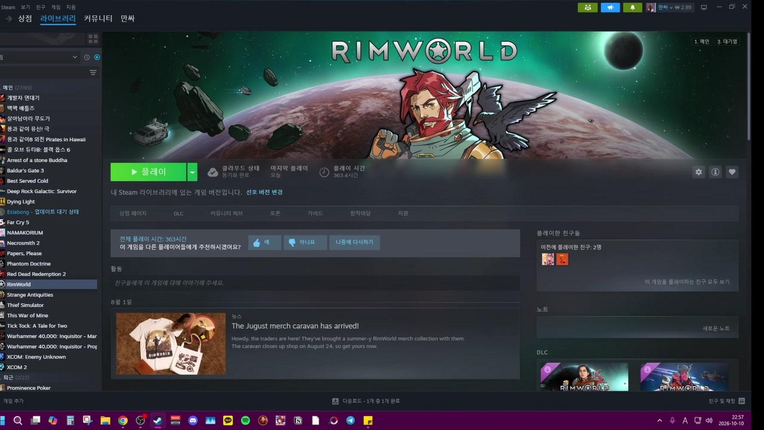Open KakaoTalk from the taskbar

[228, 420]
